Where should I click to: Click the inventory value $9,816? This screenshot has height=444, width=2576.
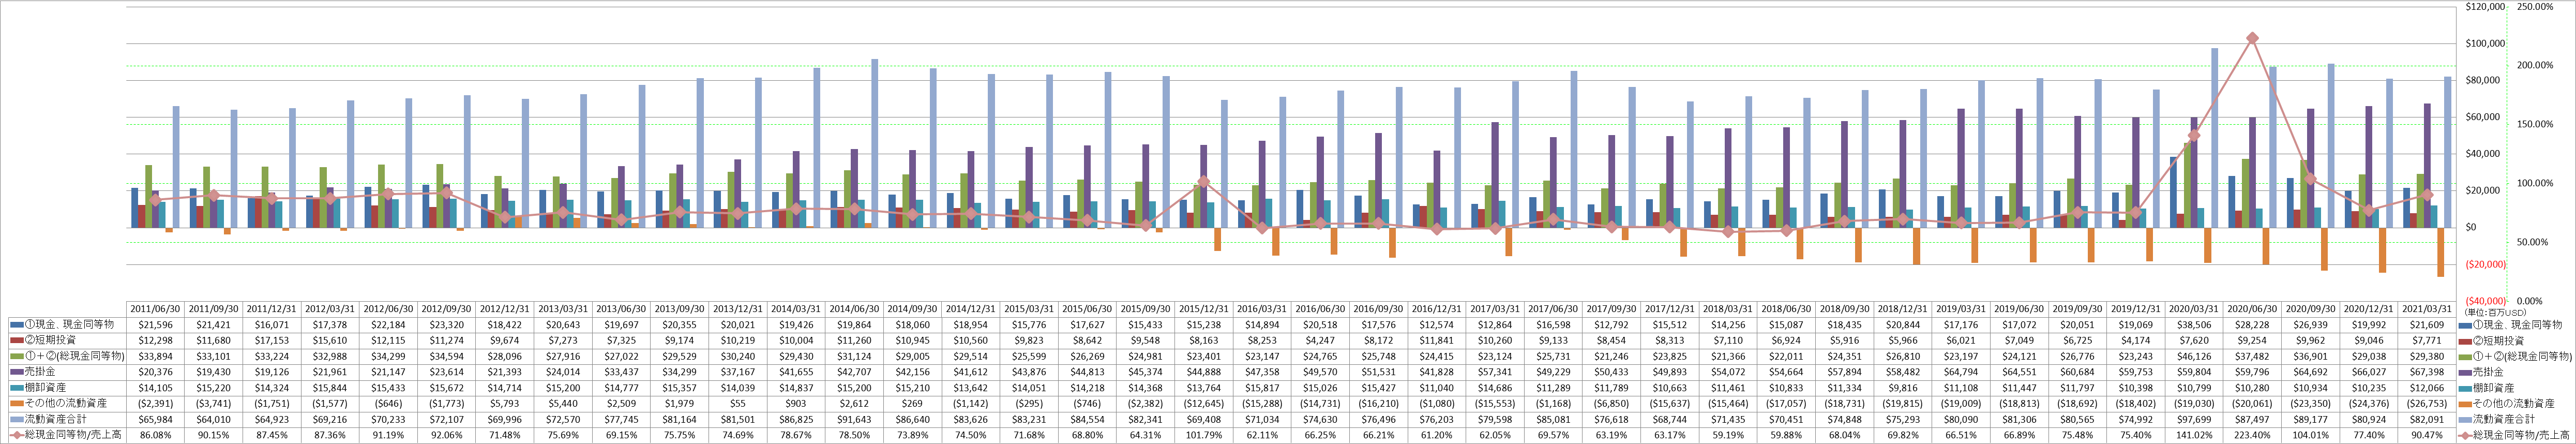pos(1903,388)
